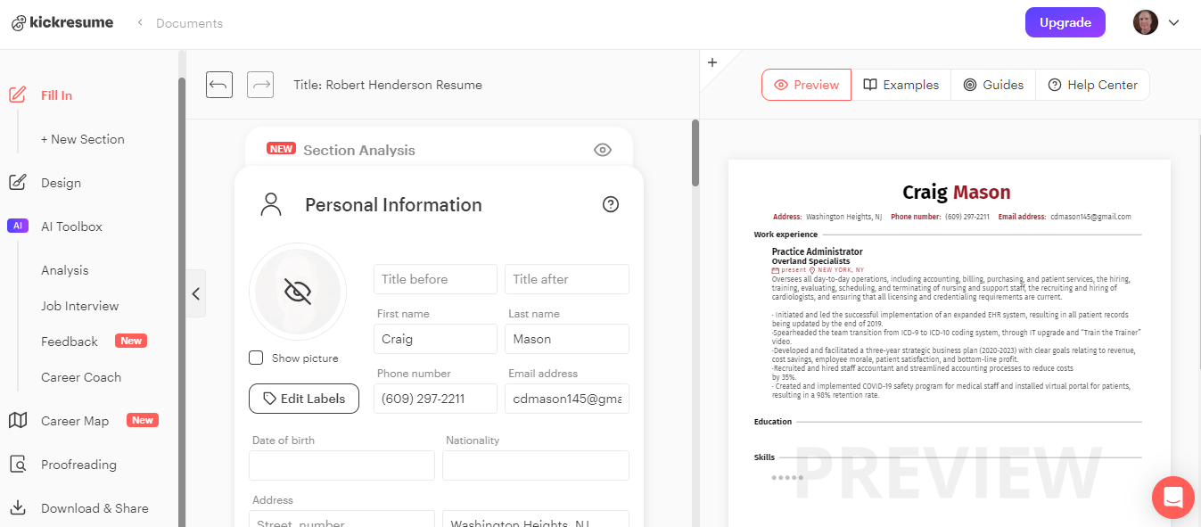The height and width of the screenshot is (527, 1201).
Task: Click the Upgrade button
Action: click(x=1065, y=21)
